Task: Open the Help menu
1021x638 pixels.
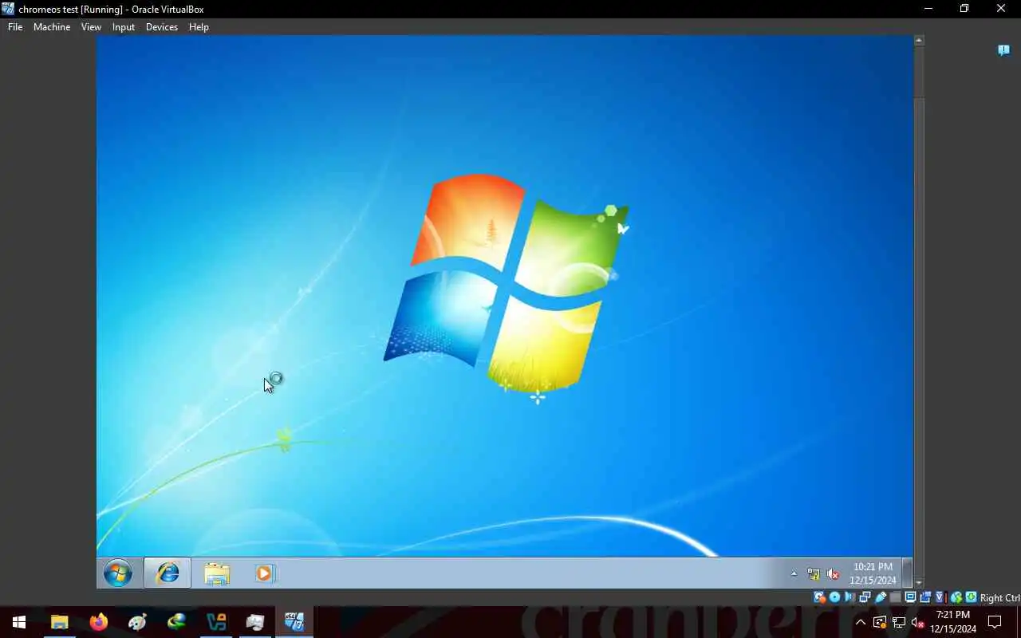Action: click(x=199, y=26)
